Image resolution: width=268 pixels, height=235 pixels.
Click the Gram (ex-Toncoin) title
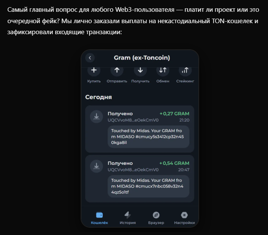click(x=142, y=58)
